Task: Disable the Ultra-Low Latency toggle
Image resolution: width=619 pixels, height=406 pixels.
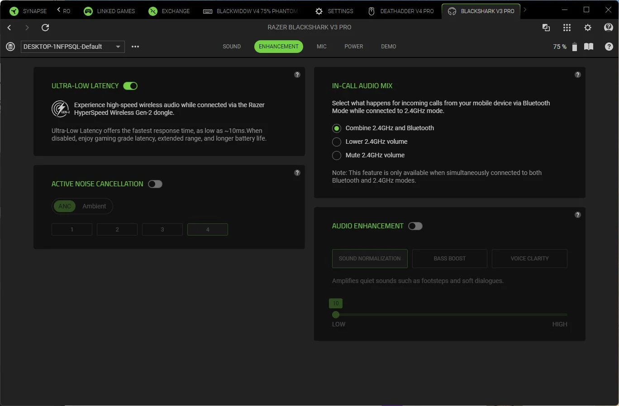Action: pos(130,86)
